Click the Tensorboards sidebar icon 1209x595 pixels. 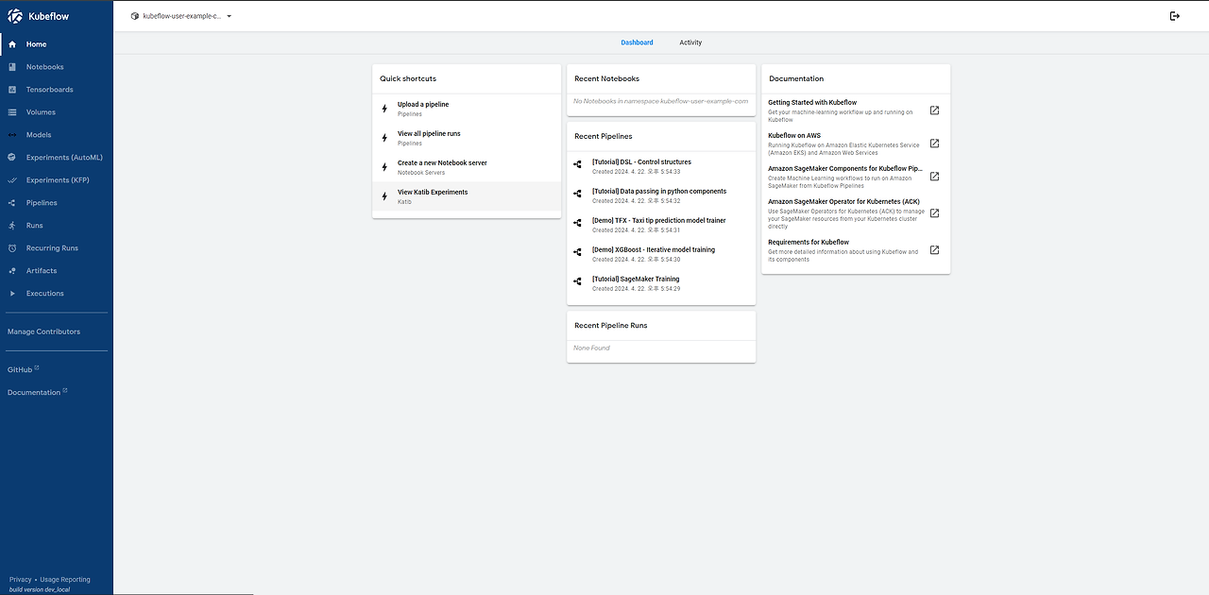click(x=11, y=90)
